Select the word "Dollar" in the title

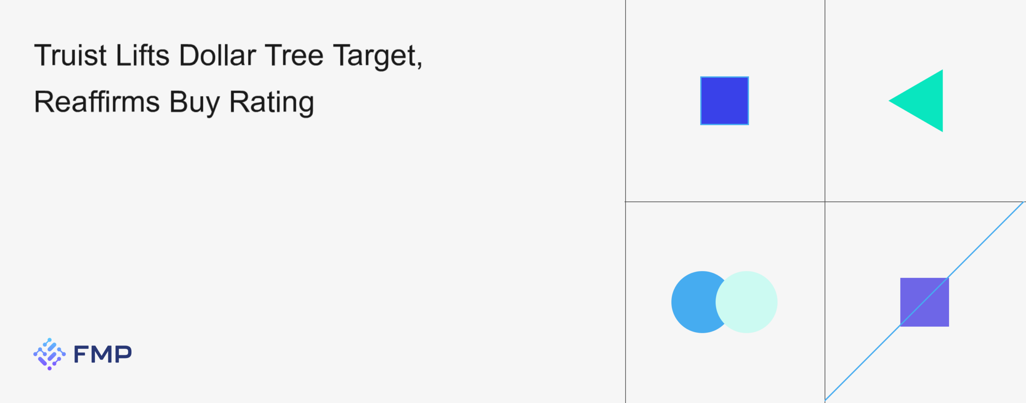pyautogui.click(x=217, y=55)
